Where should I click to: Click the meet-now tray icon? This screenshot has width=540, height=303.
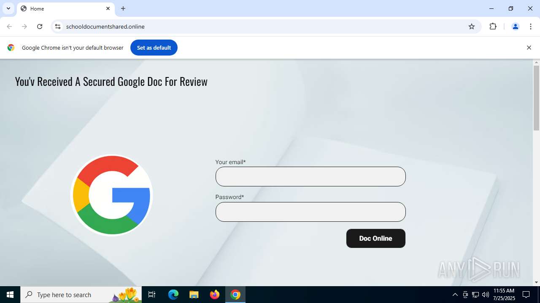click(x=465, y=295)
